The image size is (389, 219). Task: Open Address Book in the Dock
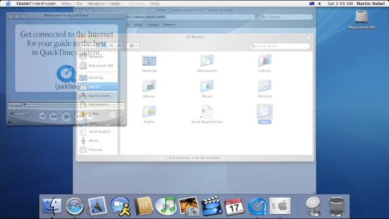pyautogui.click(x=143, y=206)
